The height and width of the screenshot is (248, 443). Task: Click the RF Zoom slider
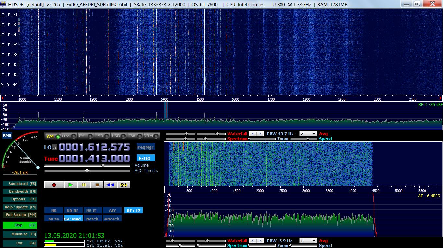click(x=262, y=139)
